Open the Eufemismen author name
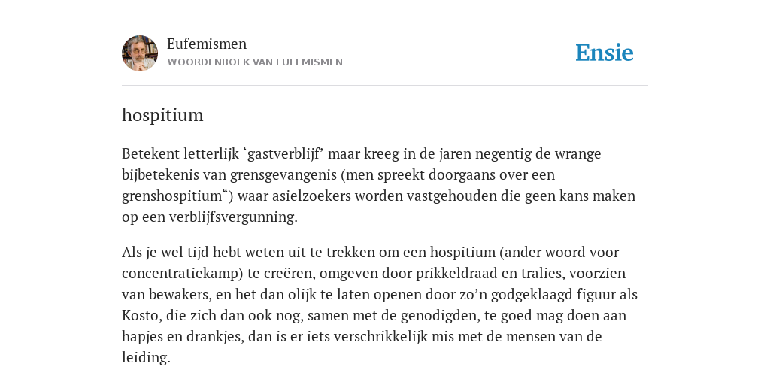The image size is (770, 385). pyautogui.click(x=207, y=44)
